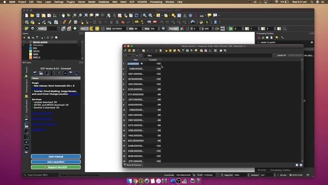The width and height of the screenshot is (328, 185).
Task: Adjust the Dist value stepper
Action: click(x=127, y=29)
